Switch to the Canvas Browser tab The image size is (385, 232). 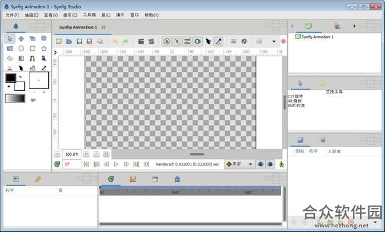[x=309, y=26]
